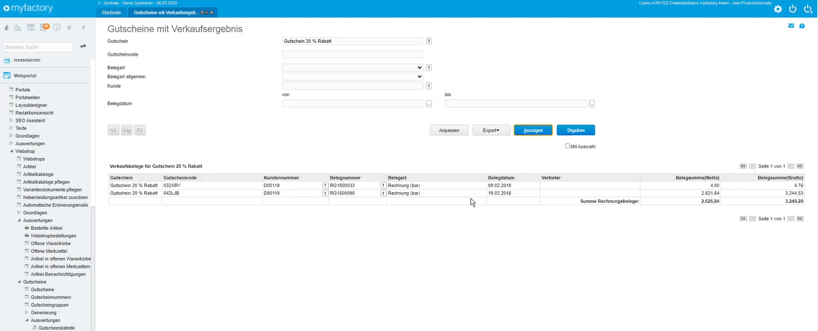The height and width of the screenshot is (331, 818).
Task: Expand the Generierung tree node
Action: tap(26, 312)
